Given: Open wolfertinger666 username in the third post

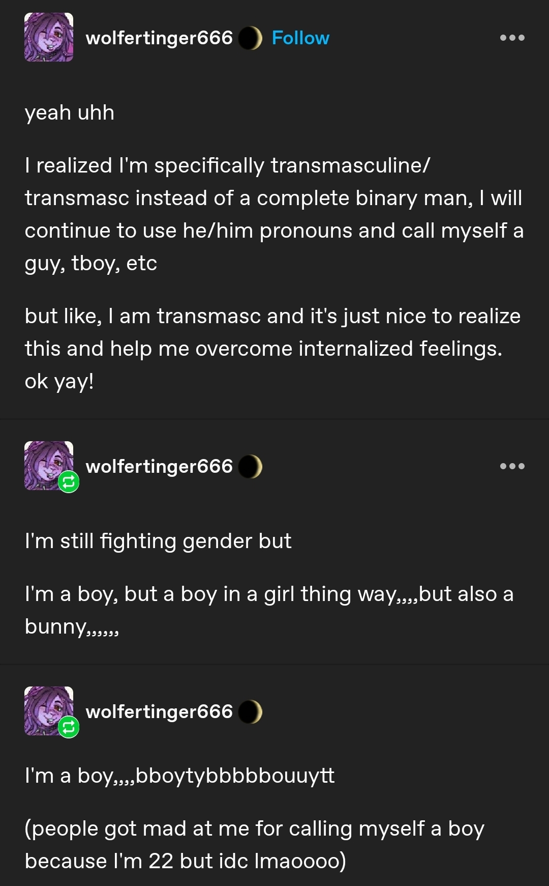Looking at the screenshot, I should coord(159,712).
